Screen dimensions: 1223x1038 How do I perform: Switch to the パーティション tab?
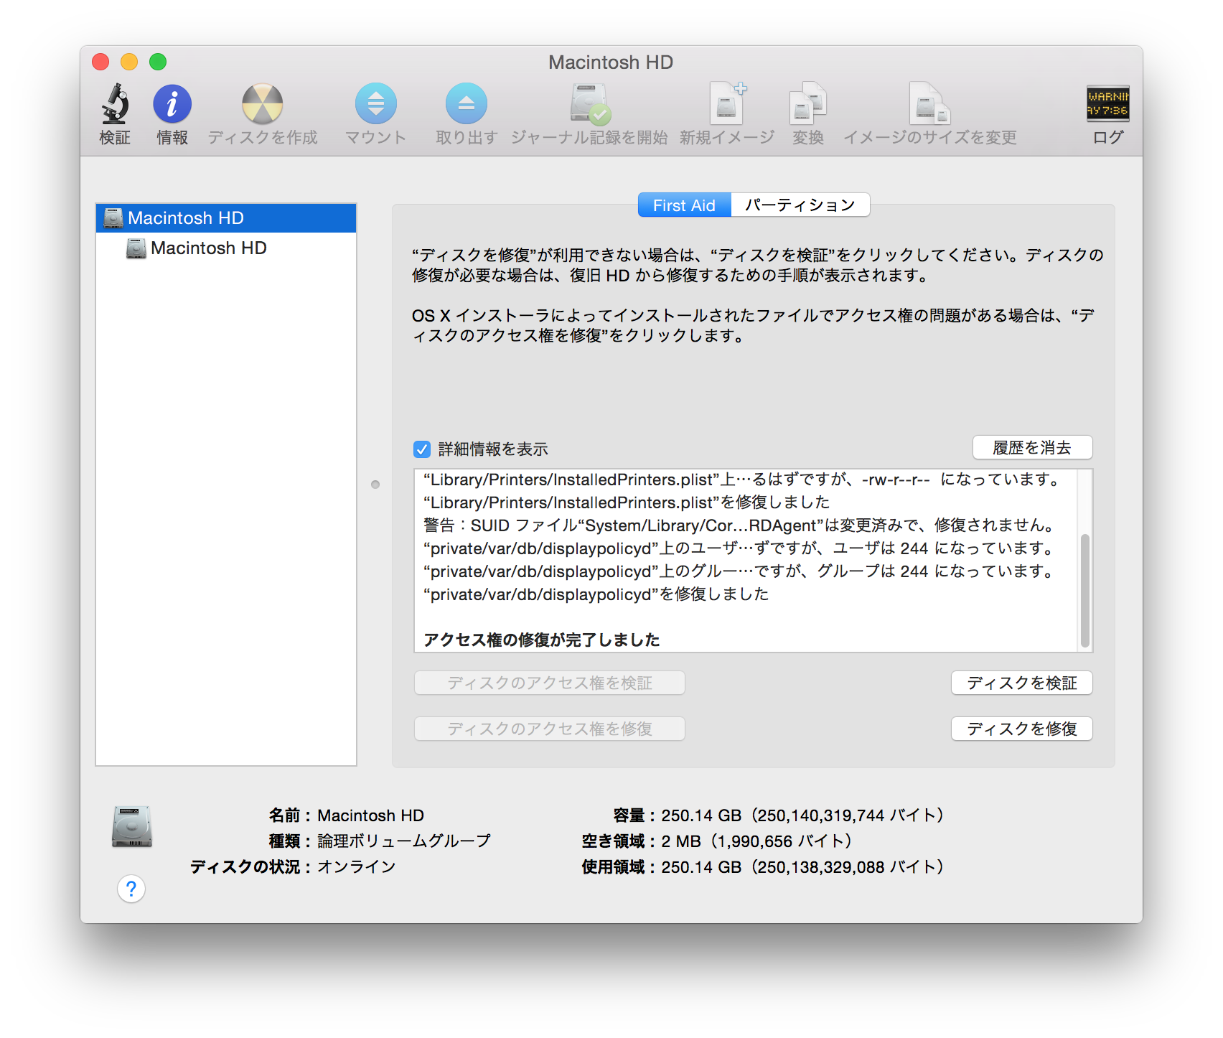point(801,205)
